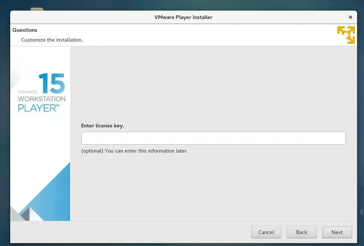
Task: Focus the license key input field
Action: coord(213,138)
